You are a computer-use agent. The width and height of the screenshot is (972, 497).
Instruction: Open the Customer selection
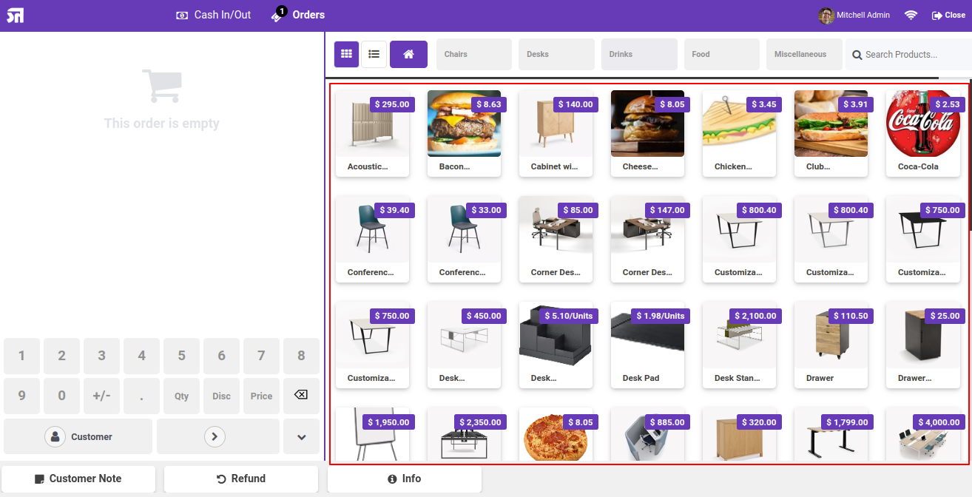point(78,436)
